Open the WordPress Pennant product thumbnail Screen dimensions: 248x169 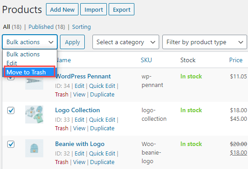(34, 83)
